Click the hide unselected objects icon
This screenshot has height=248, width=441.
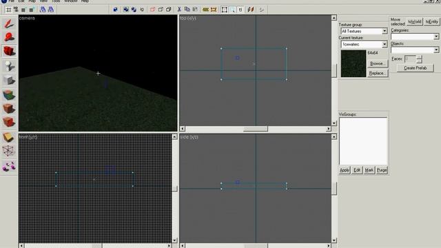(x=161, y=10)
